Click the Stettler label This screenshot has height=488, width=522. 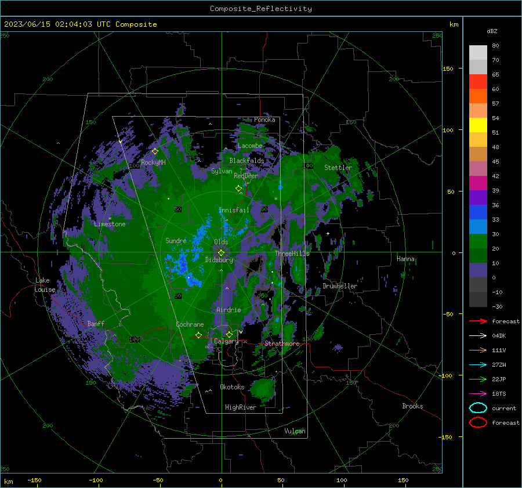(x=338, y=168)
